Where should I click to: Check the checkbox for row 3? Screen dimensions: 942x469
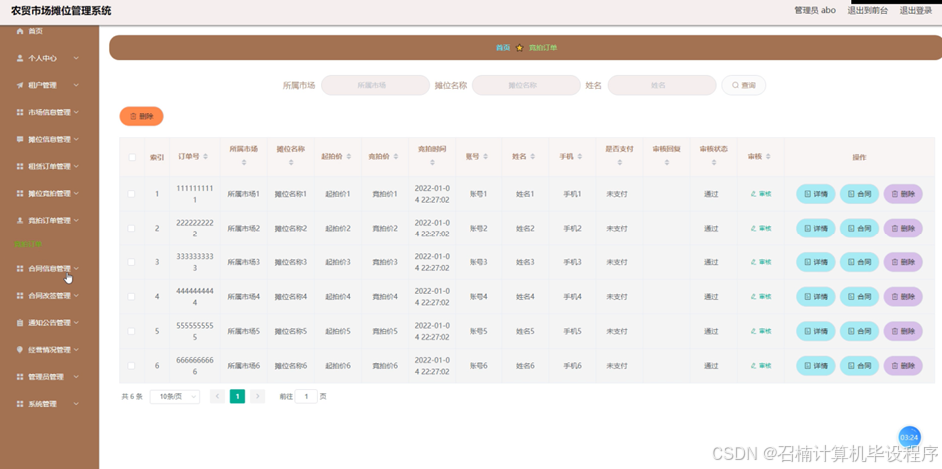click(x=132, y=262)
